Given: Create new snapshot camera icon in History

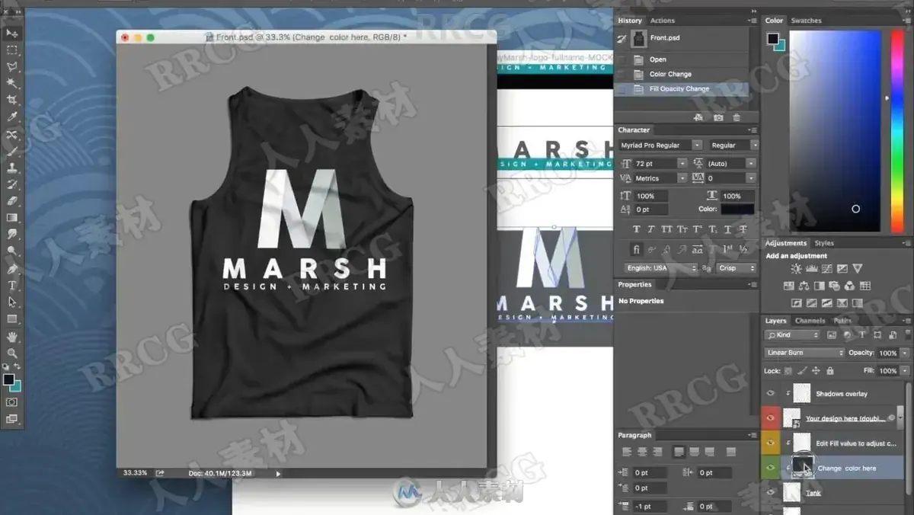Looking at the screenshot, I should click(x=718, y=117).
